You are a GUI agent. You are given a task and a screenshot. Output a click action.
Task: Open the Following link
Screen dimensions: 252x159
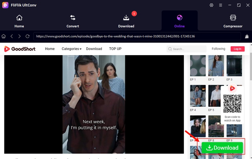218,49
